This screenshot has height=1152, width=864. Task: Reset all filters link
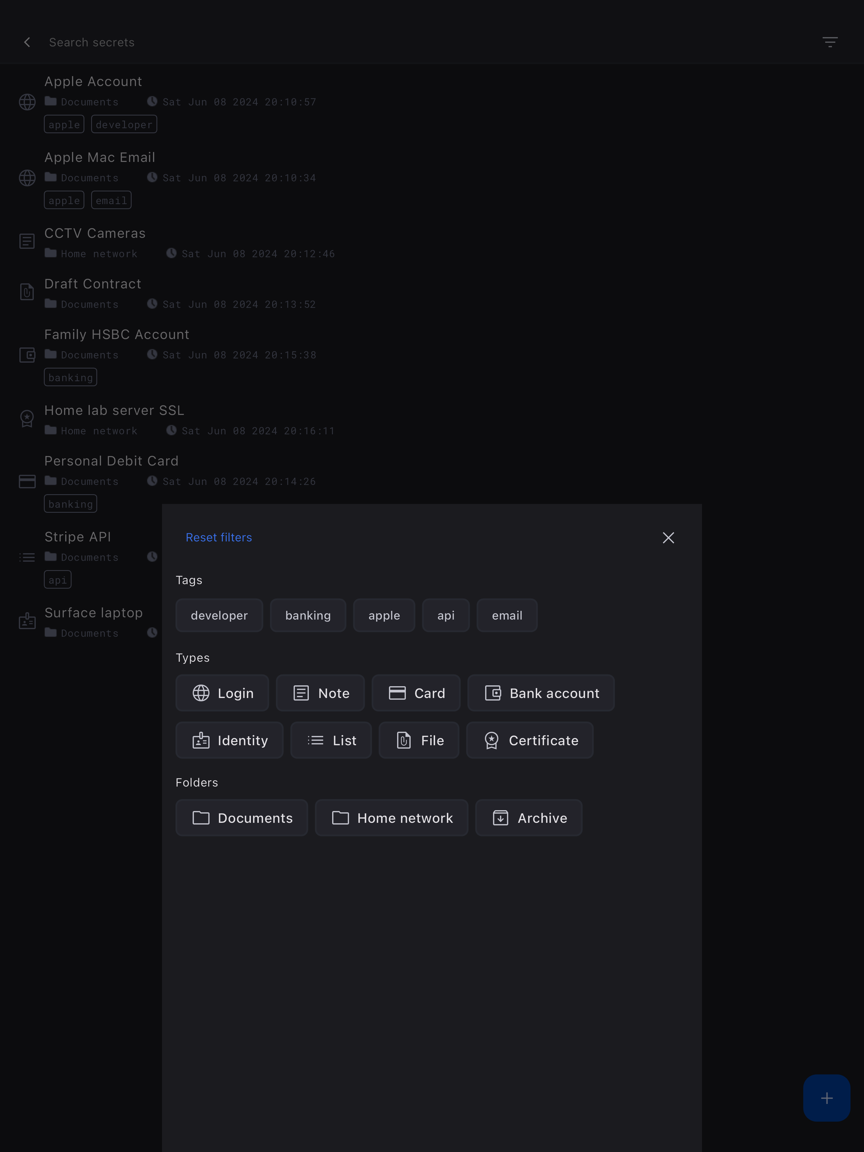pos(219,537)
